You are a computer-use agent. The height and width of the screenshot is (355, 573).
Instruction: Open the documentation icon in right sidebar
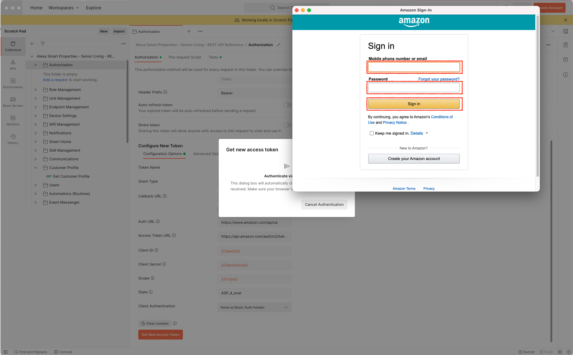566,45
